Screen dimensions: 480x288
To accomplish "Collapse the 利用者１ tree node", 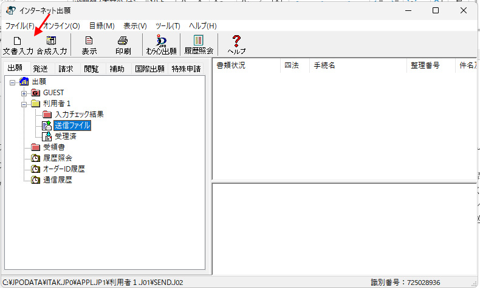I will point(24,104).
